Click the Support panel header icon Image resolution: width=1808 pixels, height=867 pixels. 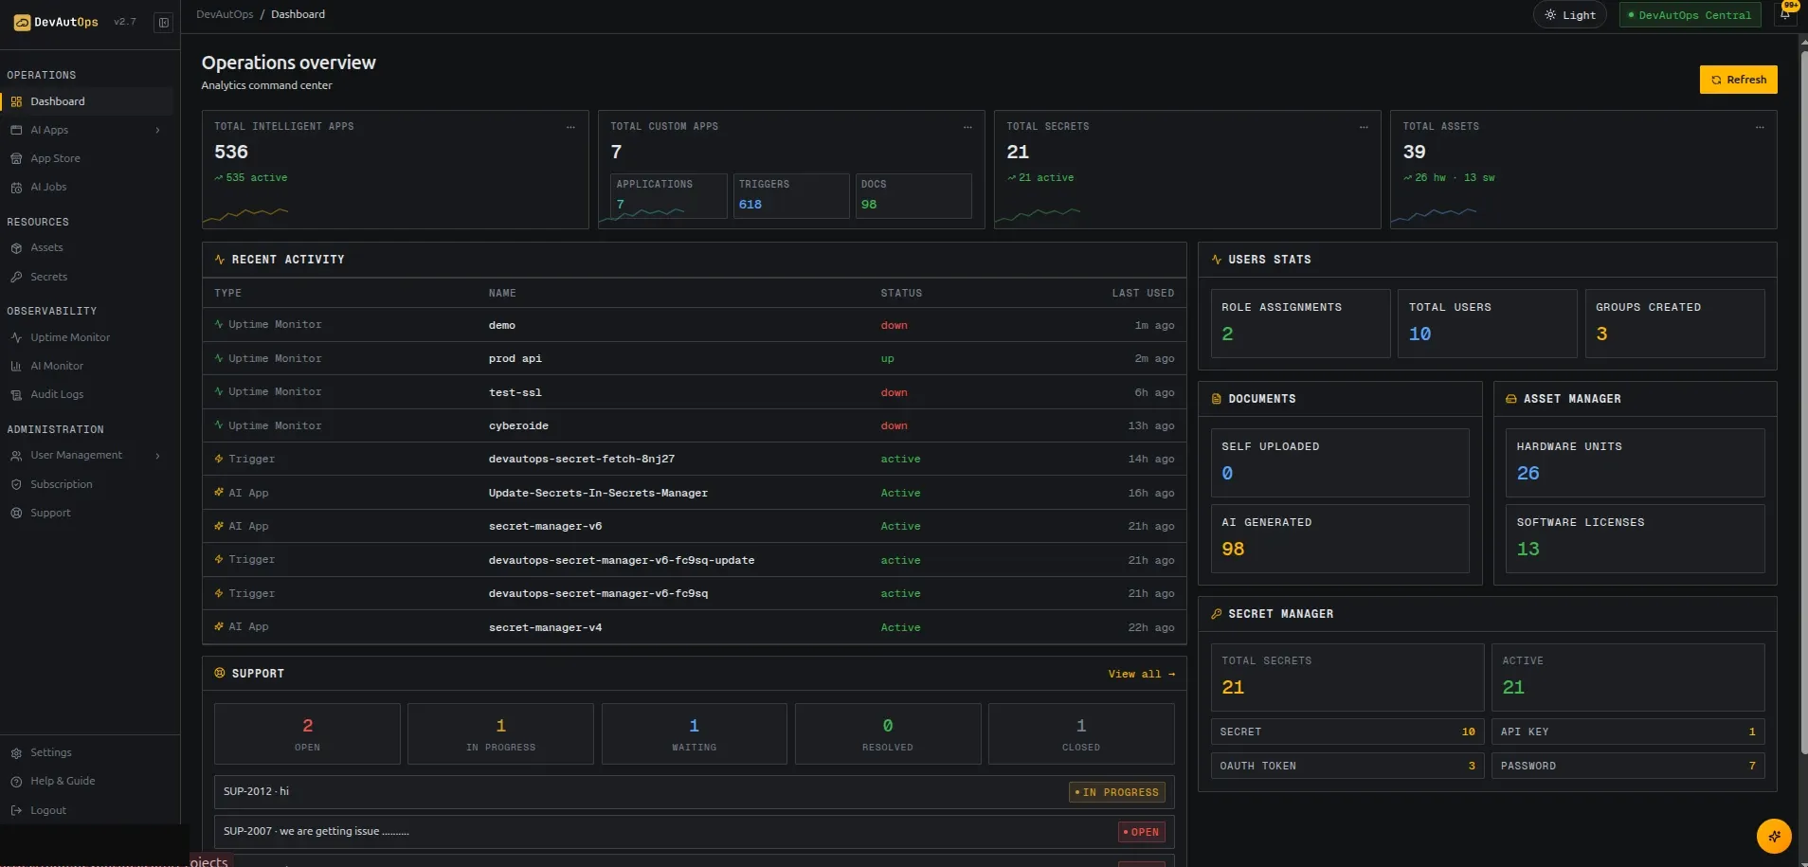tap(220, 673)
